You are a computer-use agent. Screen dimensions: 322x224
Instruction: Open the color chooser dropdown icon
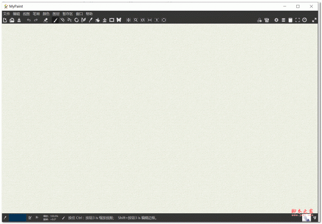(259, 20)
